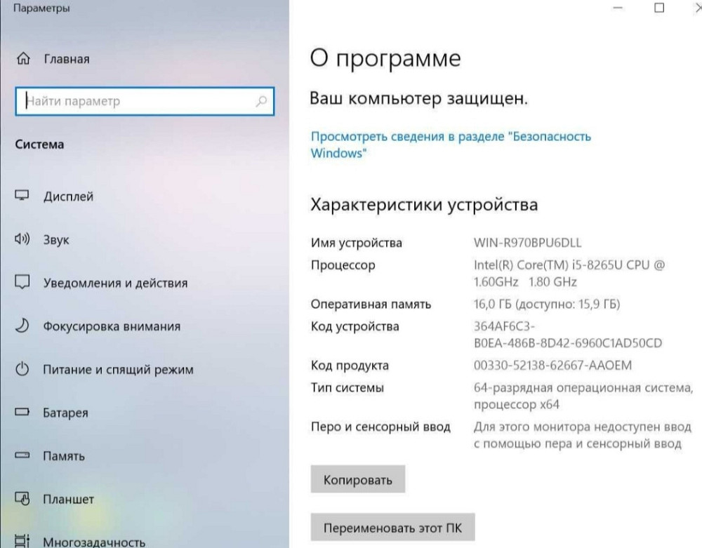Click Переименовать этот ПК button
Image resolution: width=702 pixels, height=548 pixels.
(x=392, y=528)
